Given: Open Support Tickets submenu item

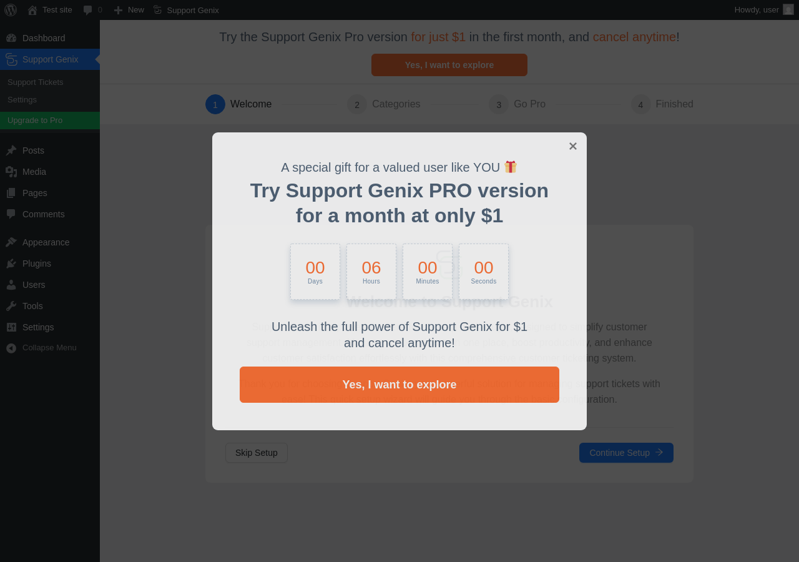Looking at the screenshot, I should 36,82.
